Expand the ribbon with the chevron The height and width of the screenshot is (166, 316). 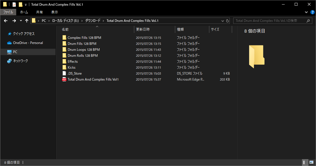pyautogui.click(x=306, y=12)
